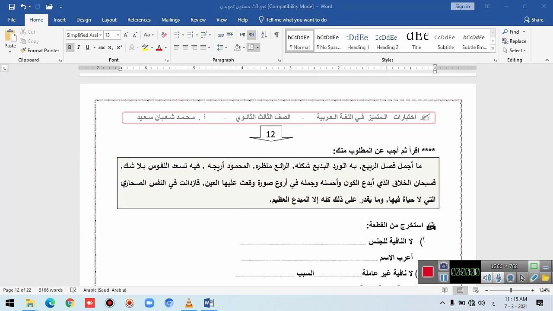
Task: Clear all formatting eraser icon
Action: [x=164, y=35]
